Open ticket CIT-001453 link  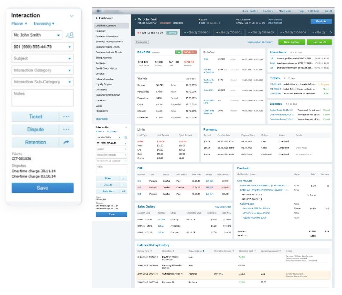275,85
